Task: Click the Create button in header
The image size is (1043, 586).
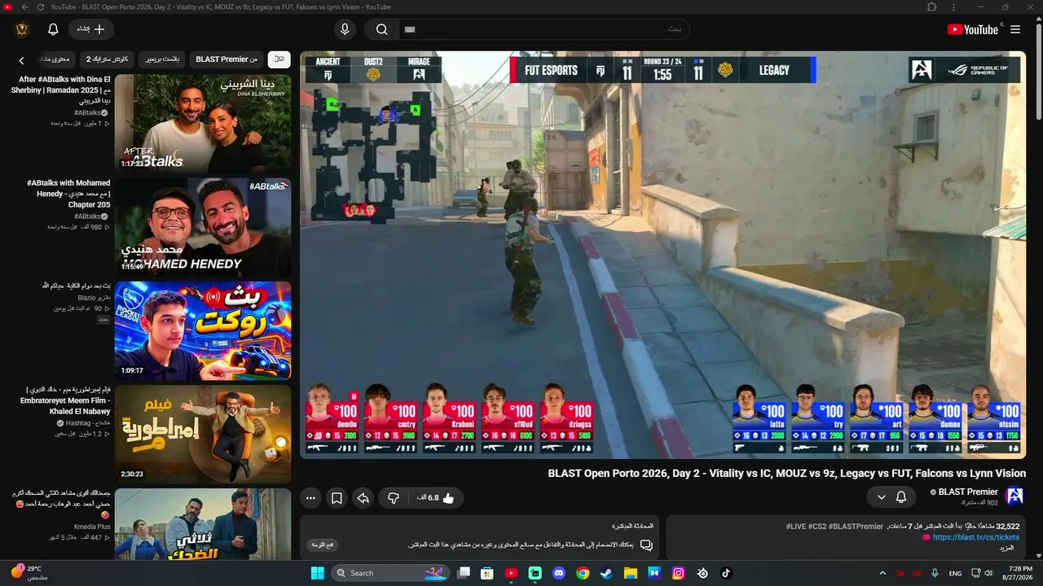Action: (91, 29)
